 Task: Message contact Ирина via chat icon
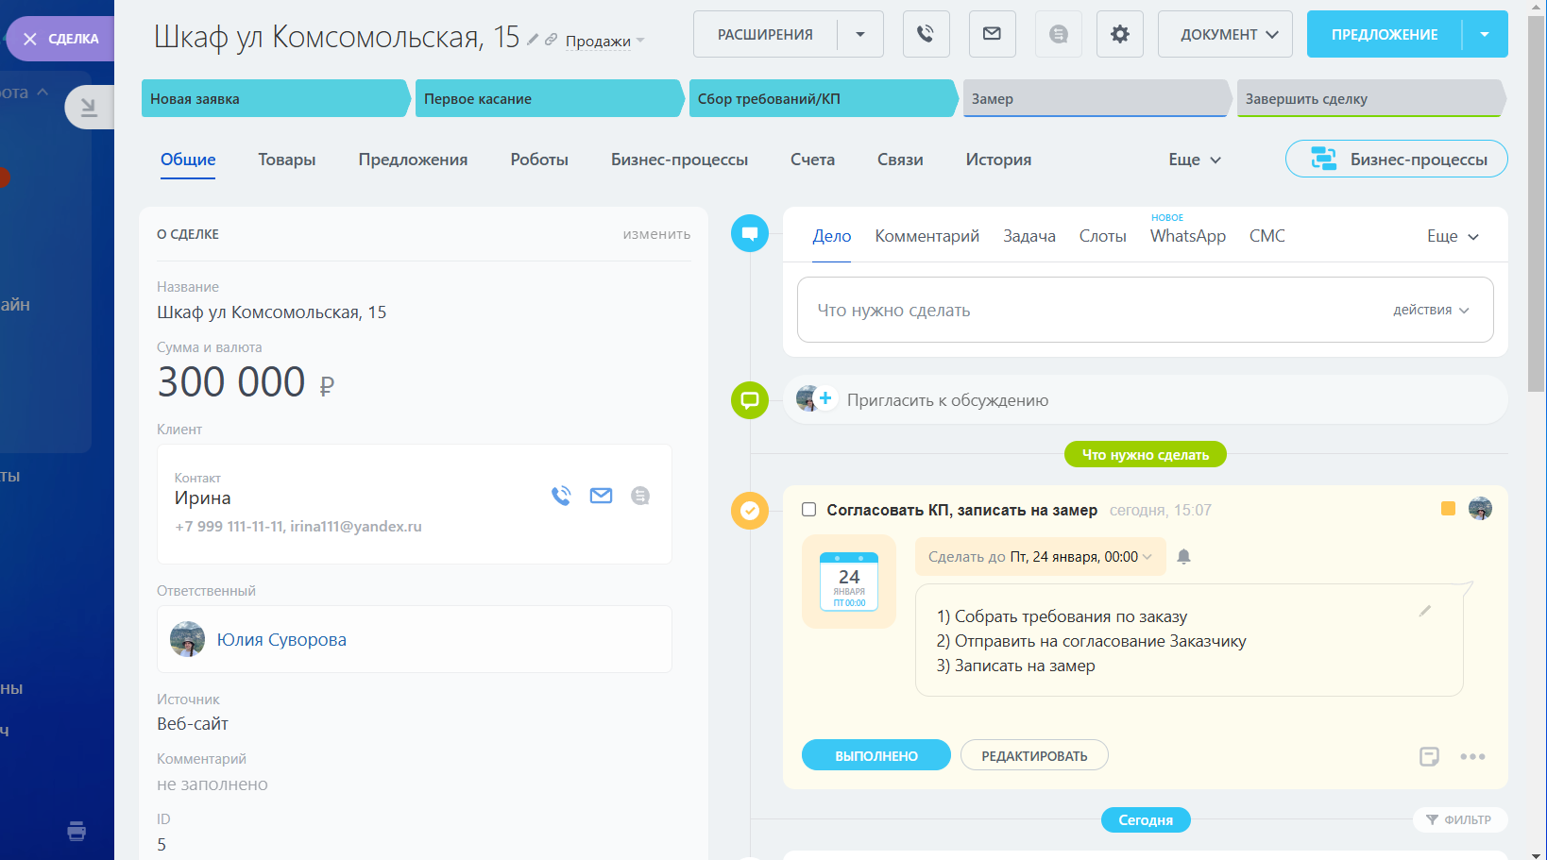pyautogui.click(x=640, y=496)
